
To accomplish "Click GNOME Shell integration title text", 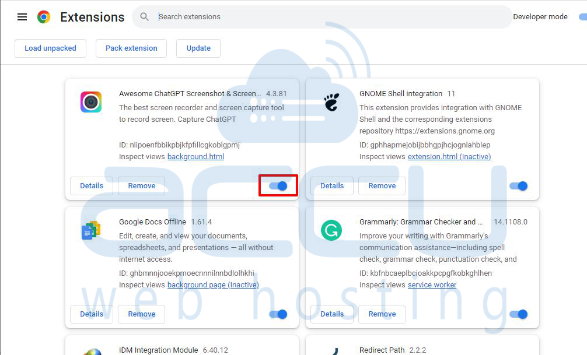I will pos(401,94).
